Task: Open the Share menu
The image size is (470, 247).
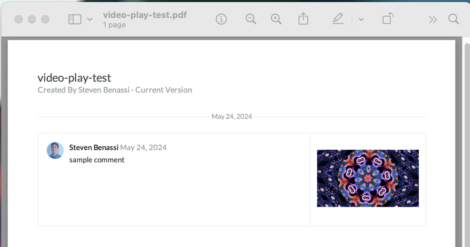Action: 303,19
